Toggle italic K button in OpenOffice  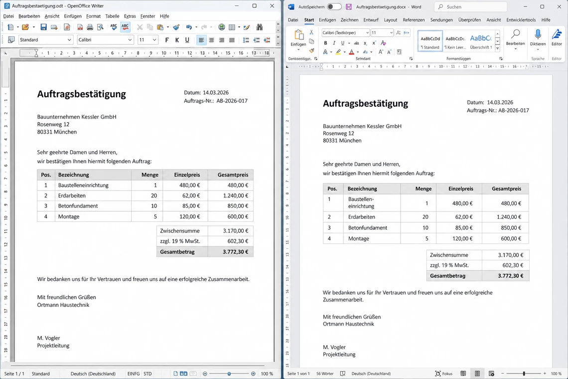pyautogui.click(x=177, y=40)
